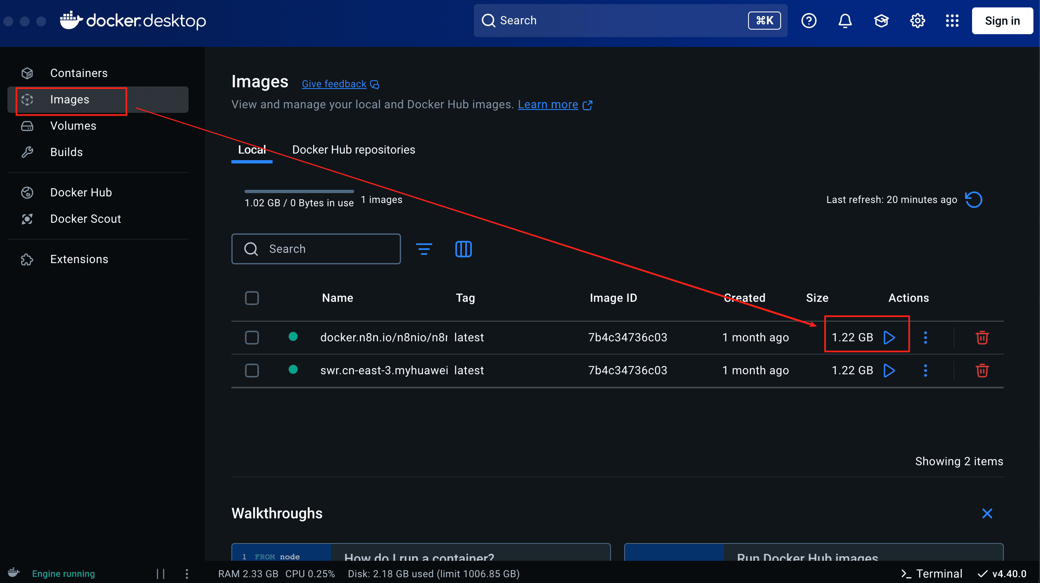Check the docker.n8n.io image checkbox

(252, 338)
